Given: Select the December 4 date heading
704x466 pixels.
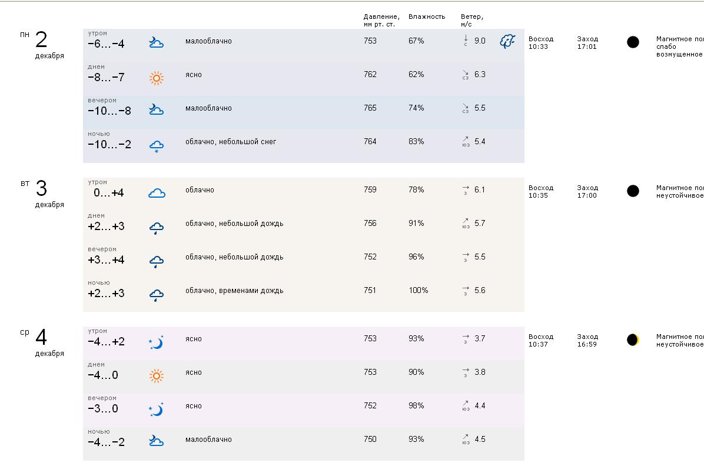Looking at the screenshot, I should 41,338.
